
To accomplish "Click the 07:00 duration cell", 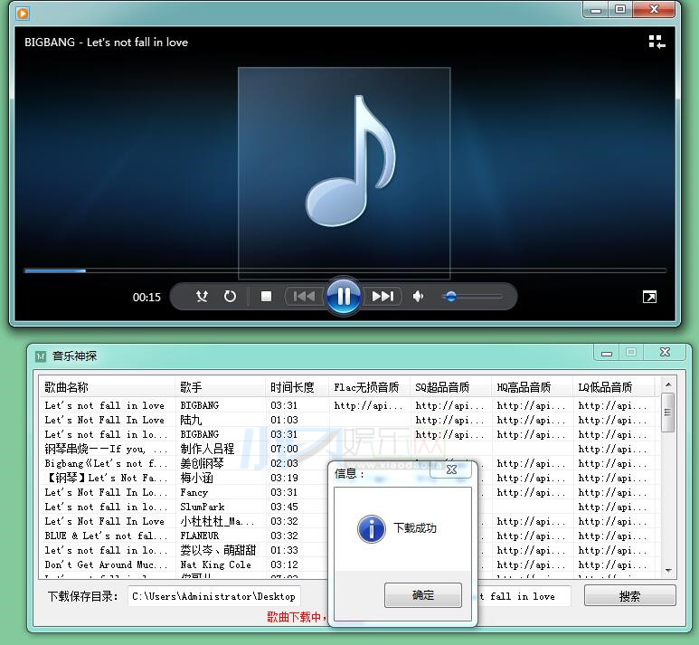I will 284,449.
